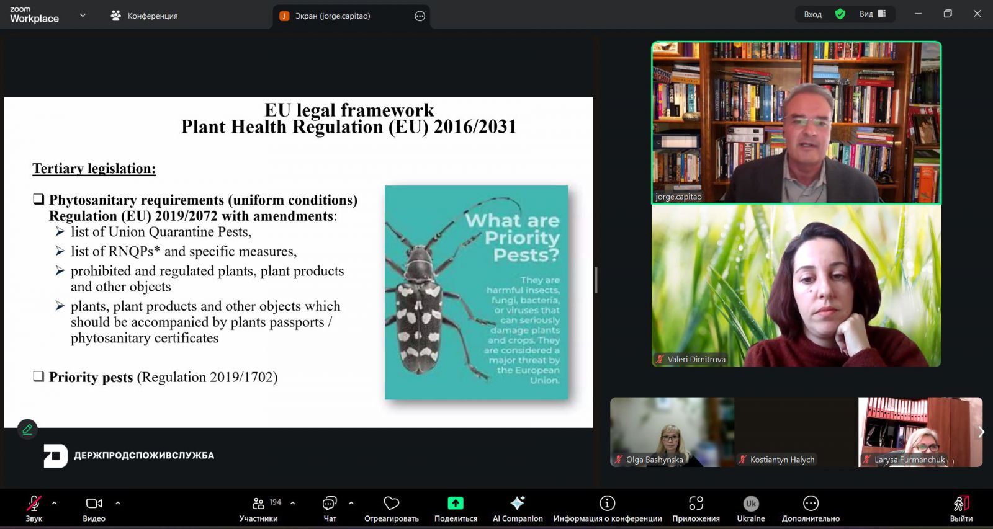Open the Zoom Workplace dropdown chevron
The height and width of the screenshot is (529, 993).
tap(83, 16)
